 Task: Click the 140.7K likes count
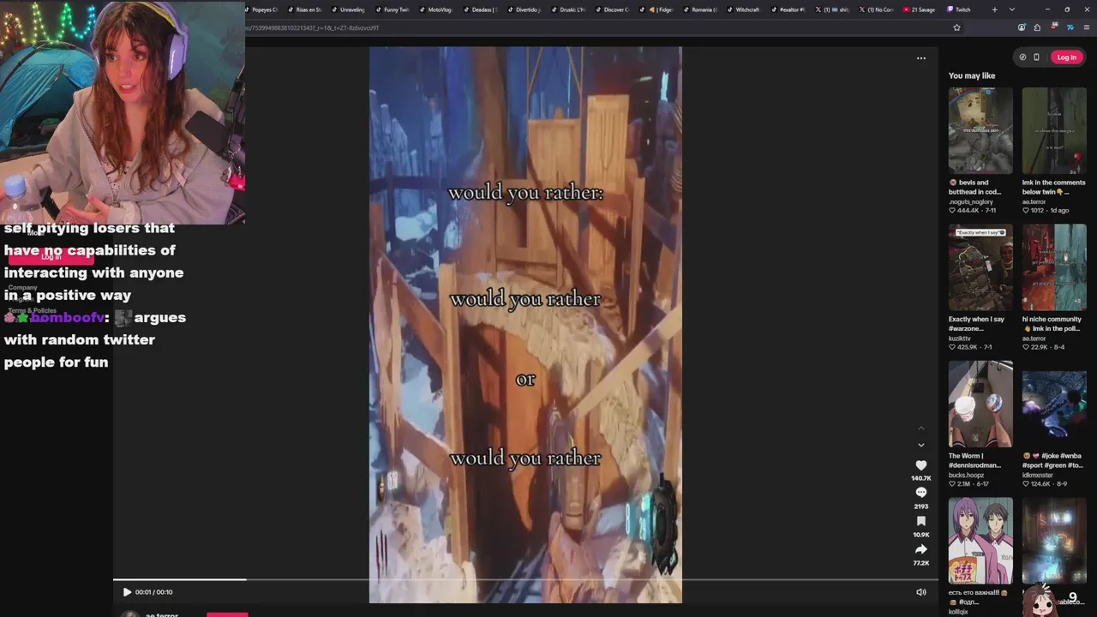pyautogui.click(x=921, y=478)
